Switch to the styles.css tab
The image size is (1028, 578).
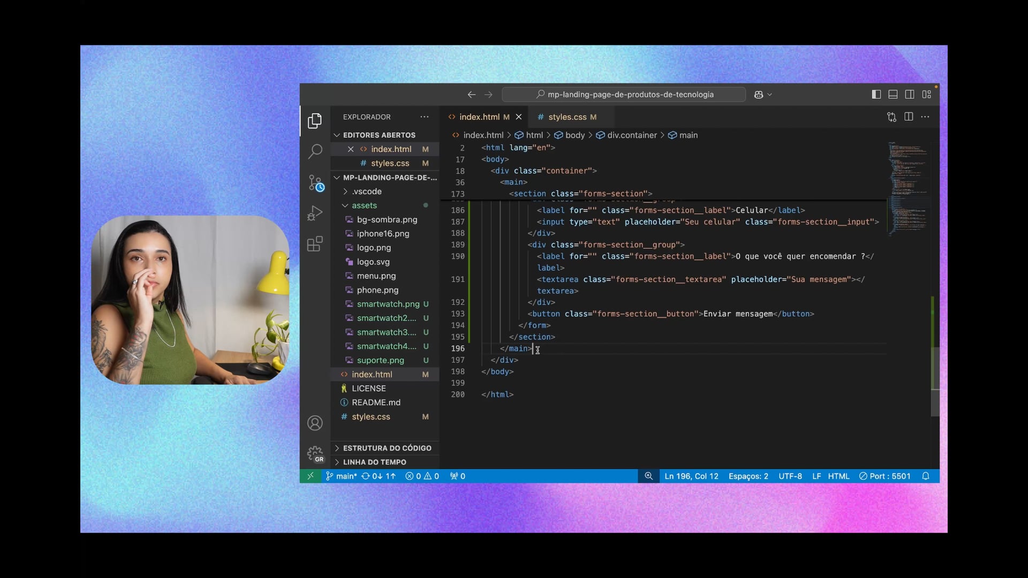pos(567,117)
